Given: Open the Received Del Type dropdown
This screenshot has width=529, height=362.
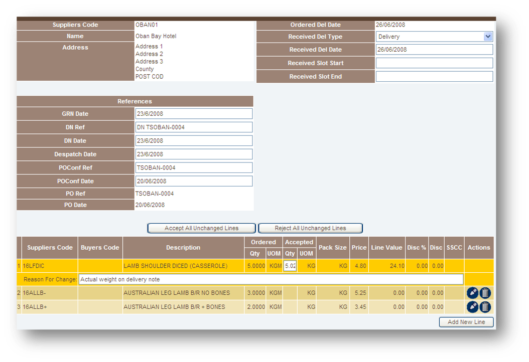Looking at the screenshot, I should point(434,37).
